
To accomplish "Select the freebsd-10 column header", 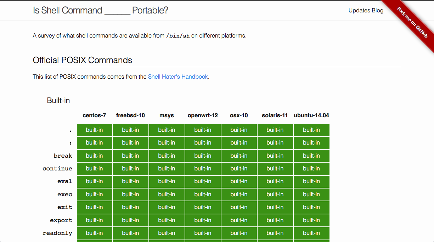I will (130, 115).
